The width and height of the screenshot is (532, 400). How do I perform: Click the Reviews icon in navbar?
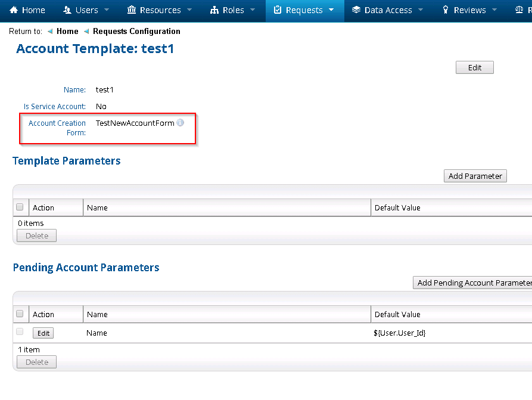446,10
